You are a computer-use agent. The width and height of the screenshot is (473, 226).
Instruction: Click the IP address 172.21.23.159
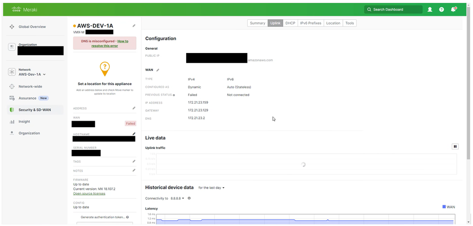198,103
